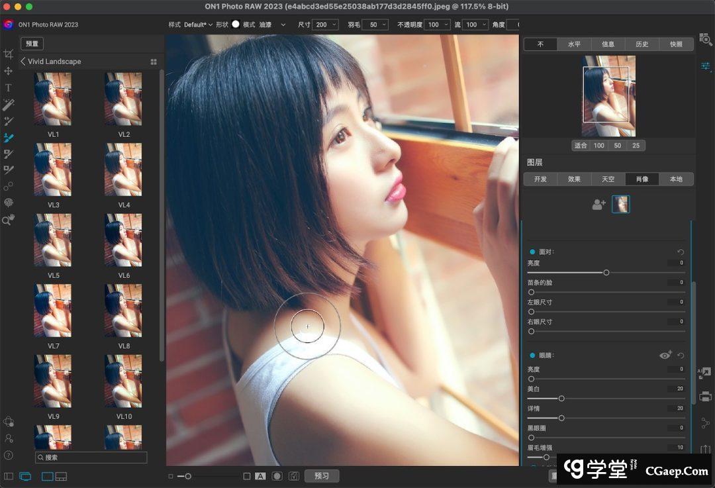
Task: Open the 样式 Default style dropdown
Action: (198, 24)
